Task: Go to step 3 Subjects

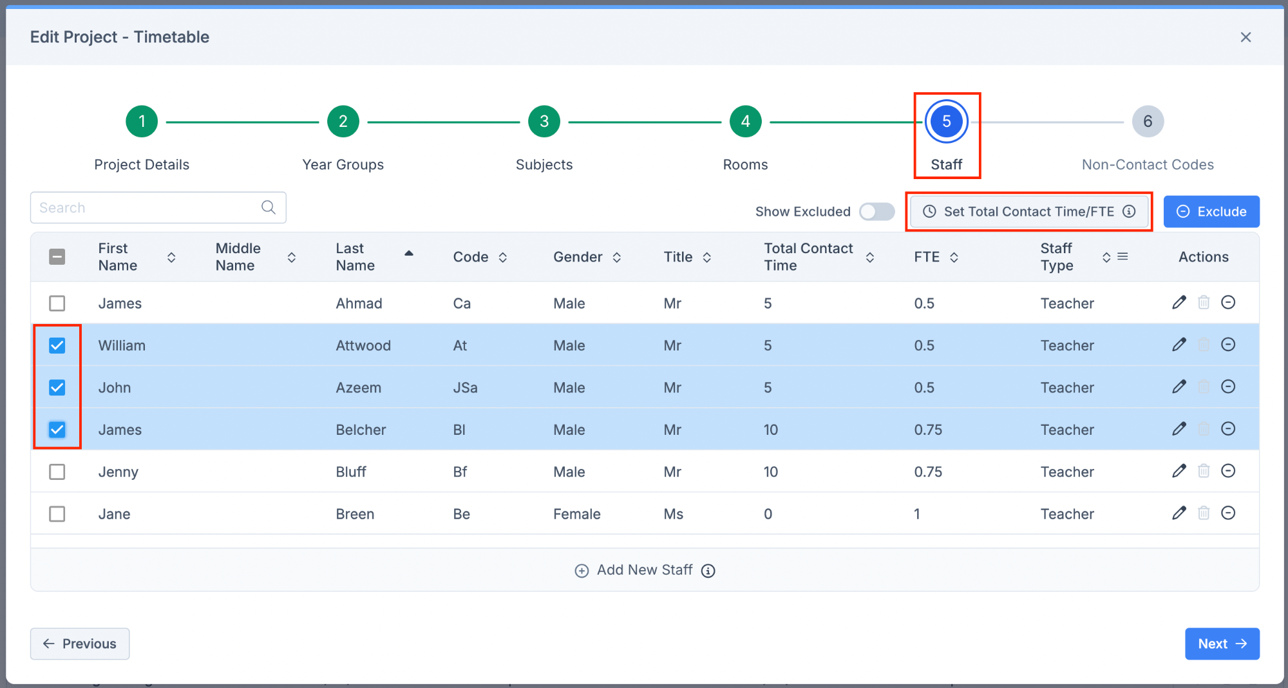Action: click(544, 121)
